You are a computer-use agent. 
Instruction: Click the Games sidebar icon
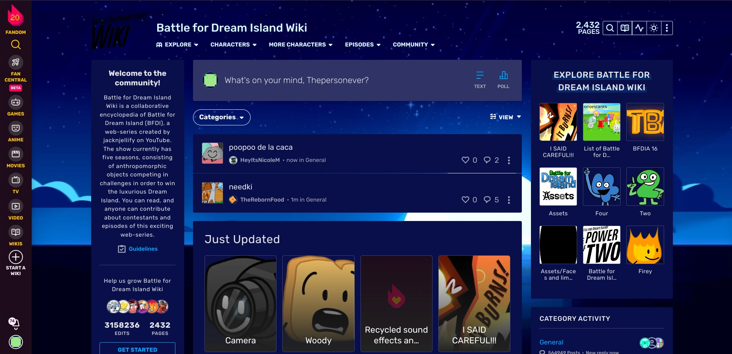(16, 106)
